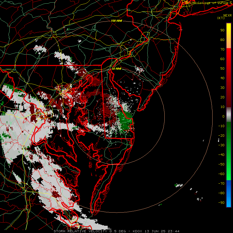Click the -30 value on the velocity scale
233x233 pixels.
221,145
